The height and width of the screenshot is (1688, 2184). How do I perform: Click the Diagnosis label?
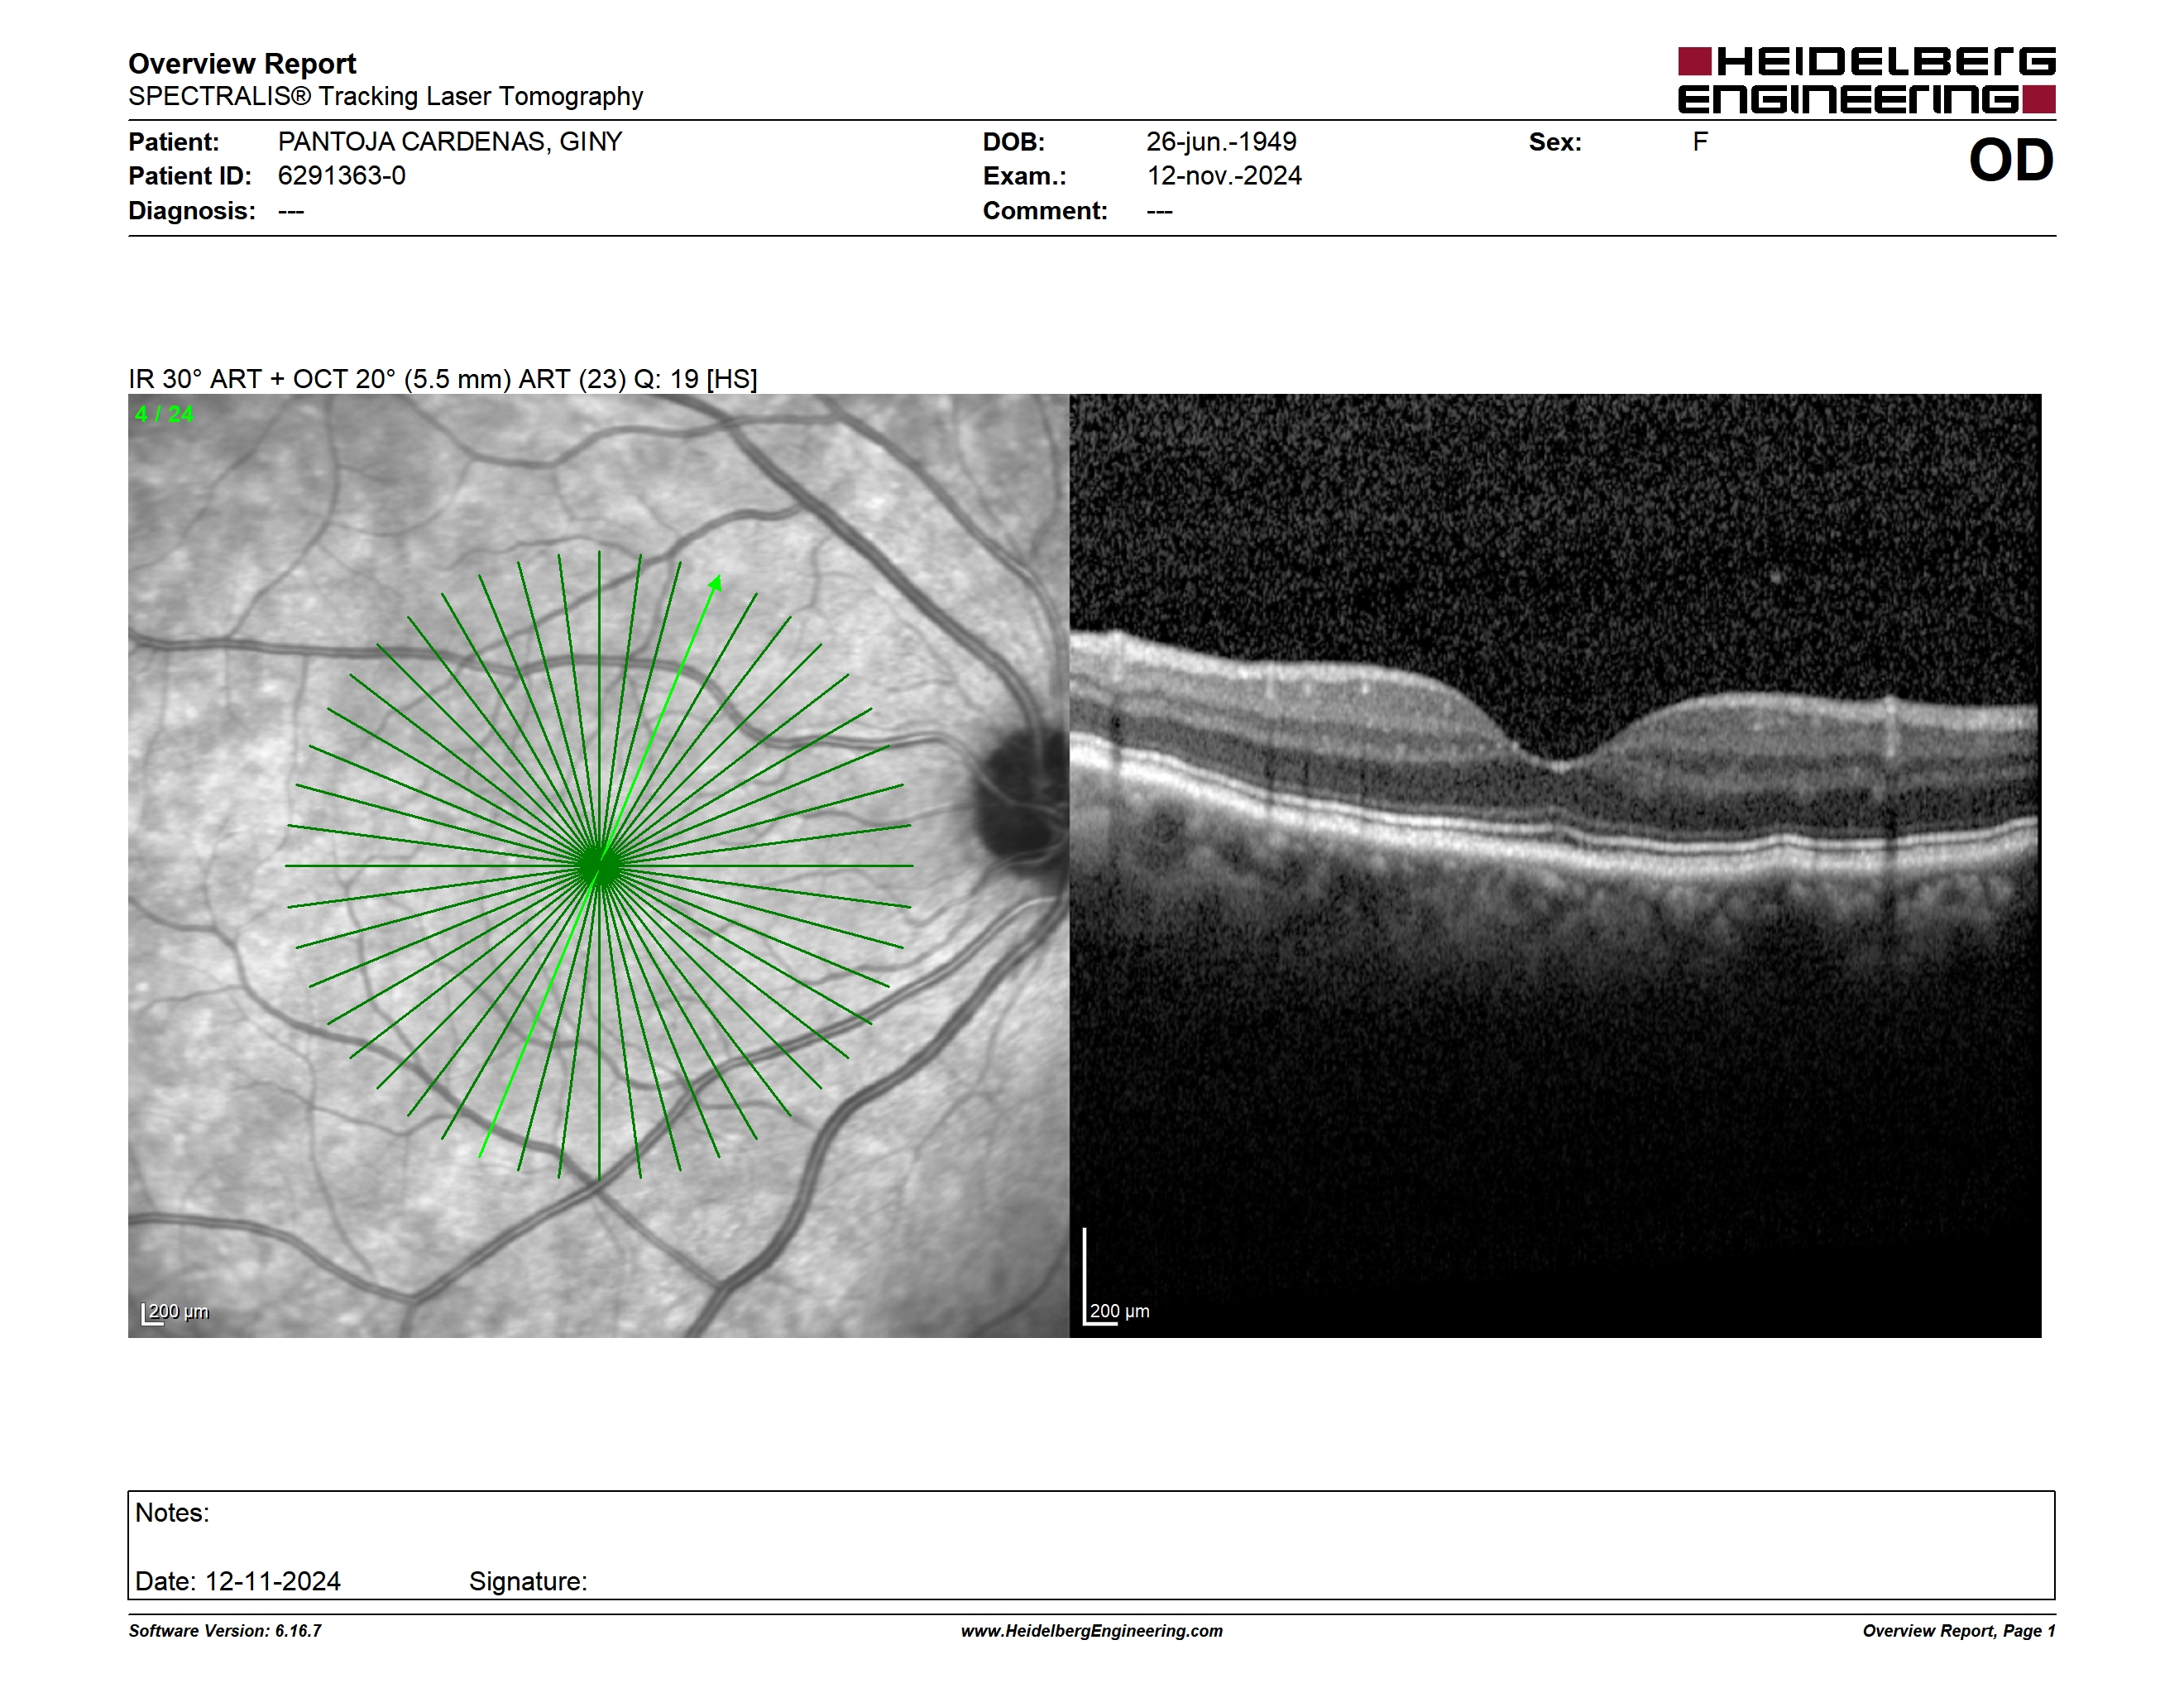tap(192, 211)
